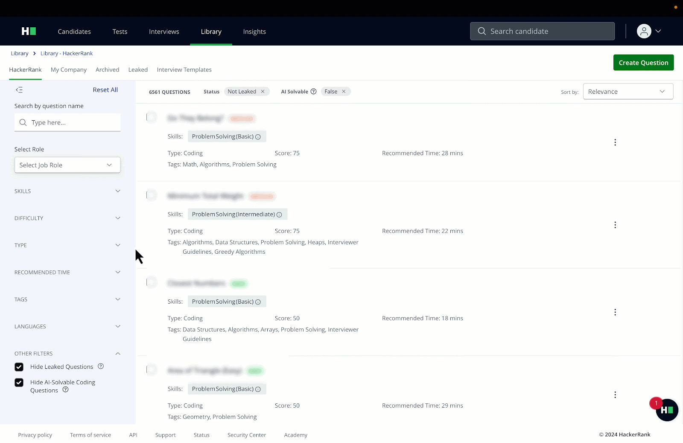
Task: Open more options for 29 mins question
Action: [x=615, y=395]
